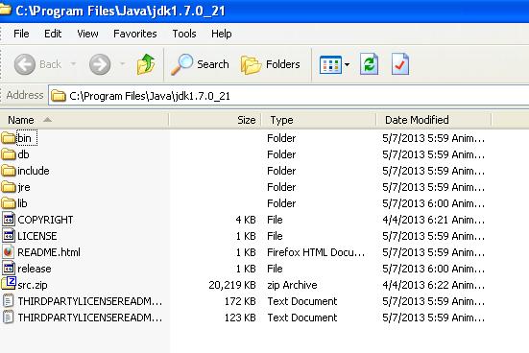Click the Views grid icon

click(330, 64)
